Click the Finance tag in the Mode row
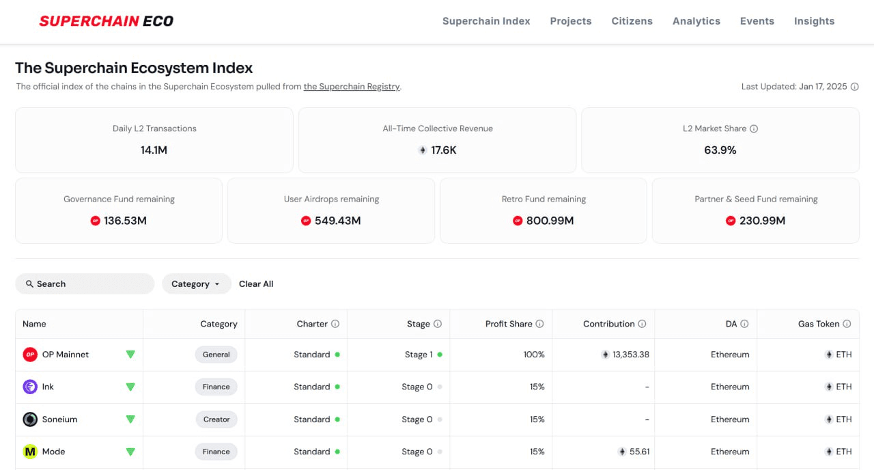Viewport: 874px width, 470px height. click(x=216, y=452)
